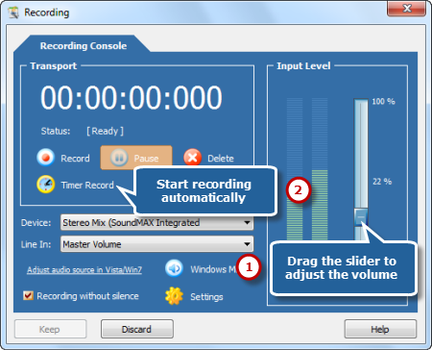Switch to the Recording Console tab
The height and width of the screenshot is (350, 432).
tap(84, 45)
